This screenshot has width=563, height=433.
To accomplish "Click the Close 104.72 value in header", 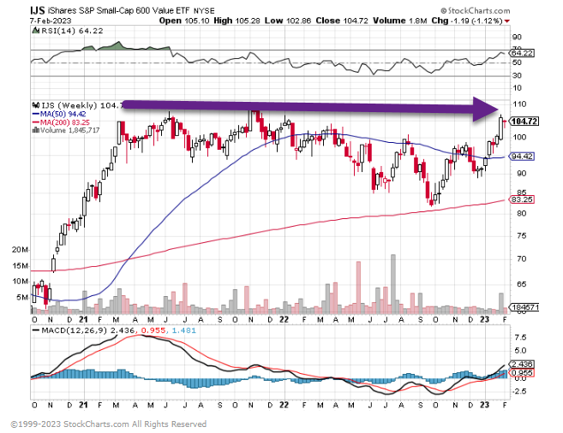I will tap(342, 21).
